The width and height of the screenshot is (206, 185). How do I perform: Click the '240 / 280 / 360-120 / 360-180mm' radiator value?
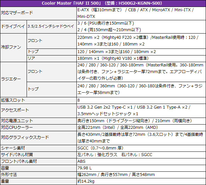[141, 72]
